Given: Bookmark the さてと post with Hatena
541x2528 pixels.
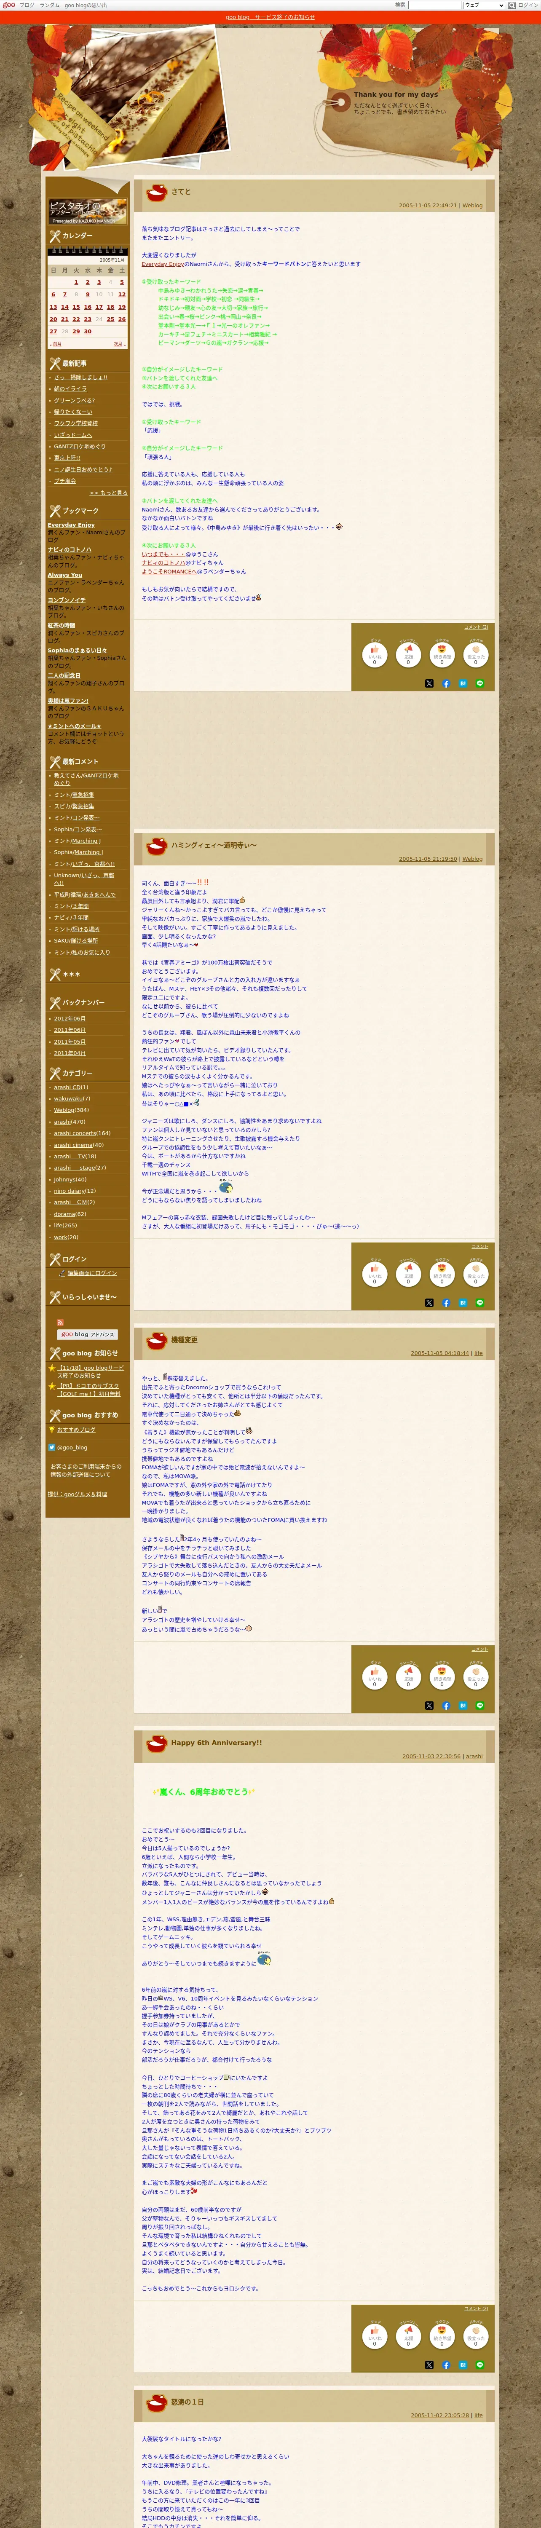Looking at the screenshot, I should click(463, 683).
